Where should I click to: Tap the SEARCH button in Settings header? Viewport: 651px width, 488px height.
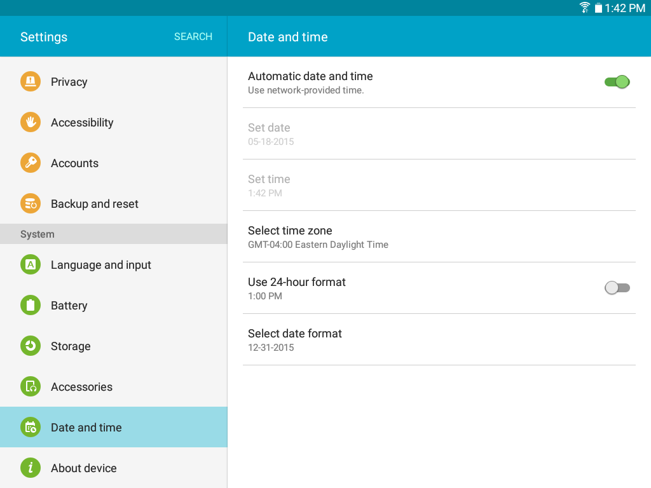193,36
